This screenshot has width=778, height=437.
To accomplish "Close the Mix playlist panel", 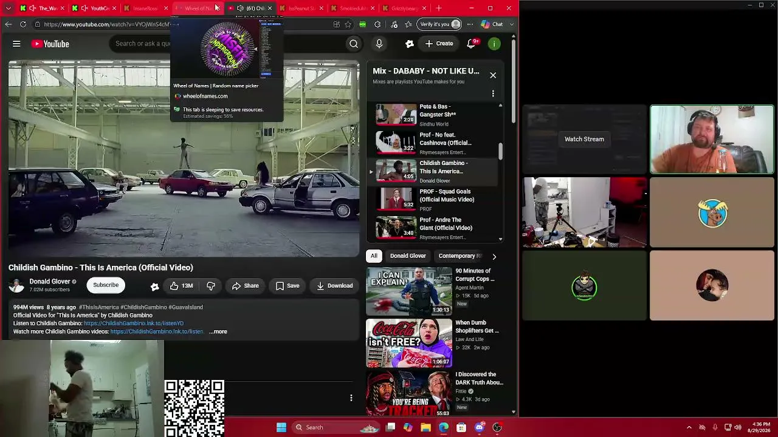I will click(x=493, y=75).
